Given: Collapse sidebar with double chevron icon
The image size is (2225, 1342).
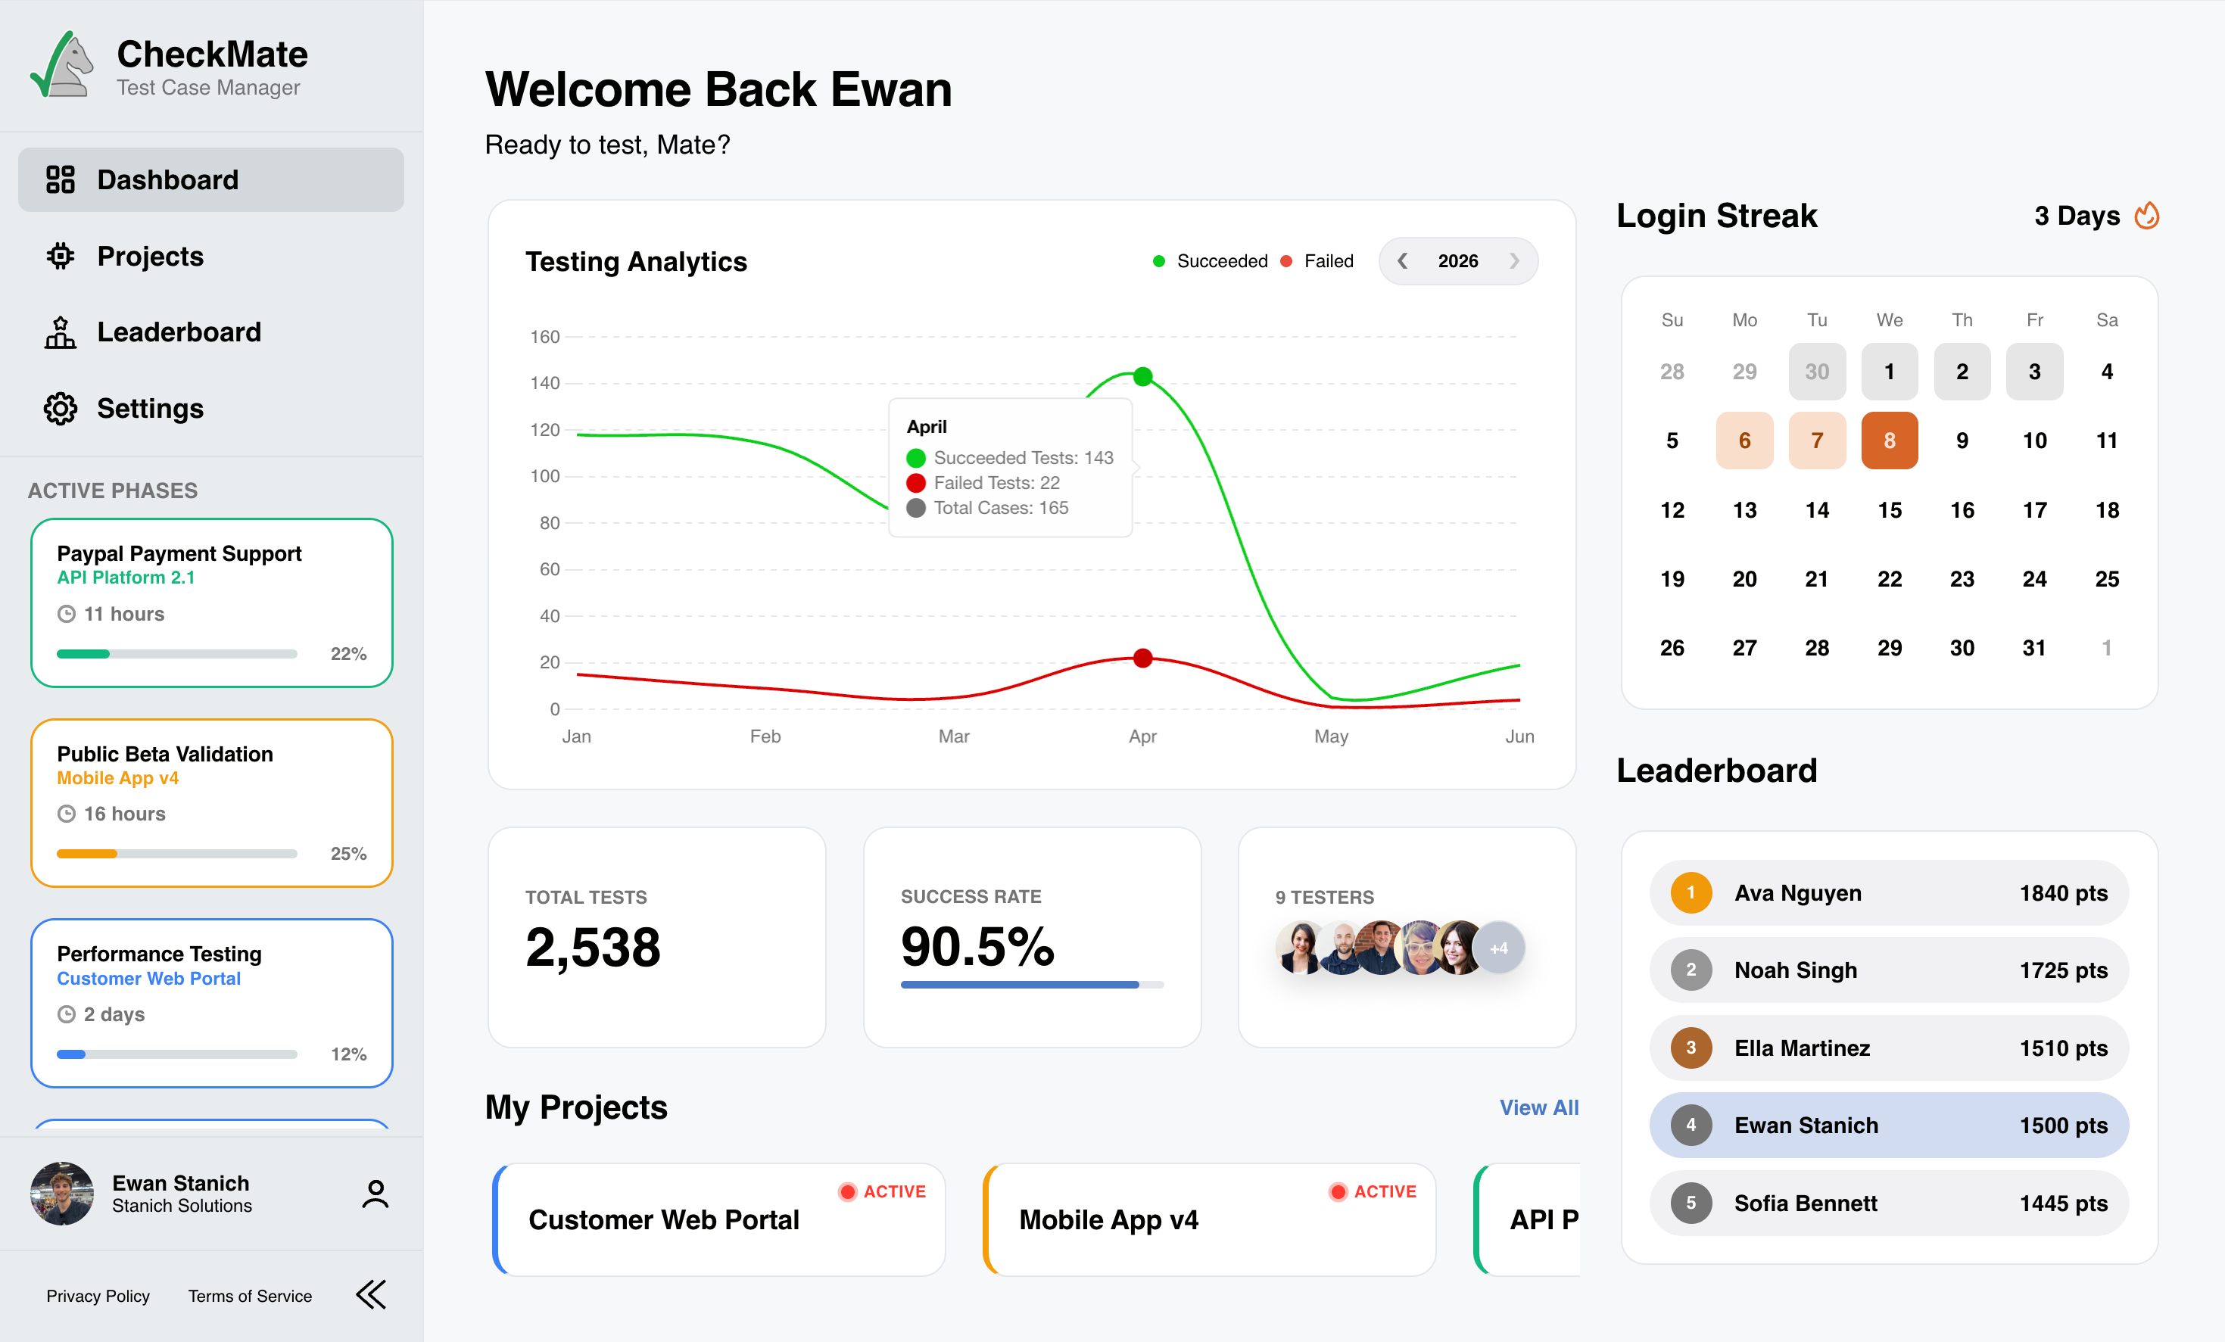Looking at the screenshot, I should pos(371,1294).
